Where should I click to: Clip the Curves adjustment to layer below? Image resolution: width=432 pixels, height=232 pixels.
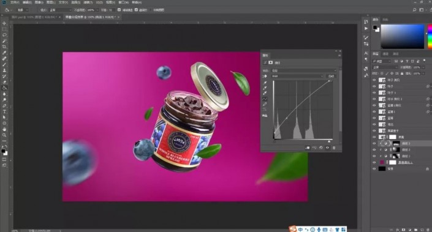pyautogui.click(x=308, y=148)
